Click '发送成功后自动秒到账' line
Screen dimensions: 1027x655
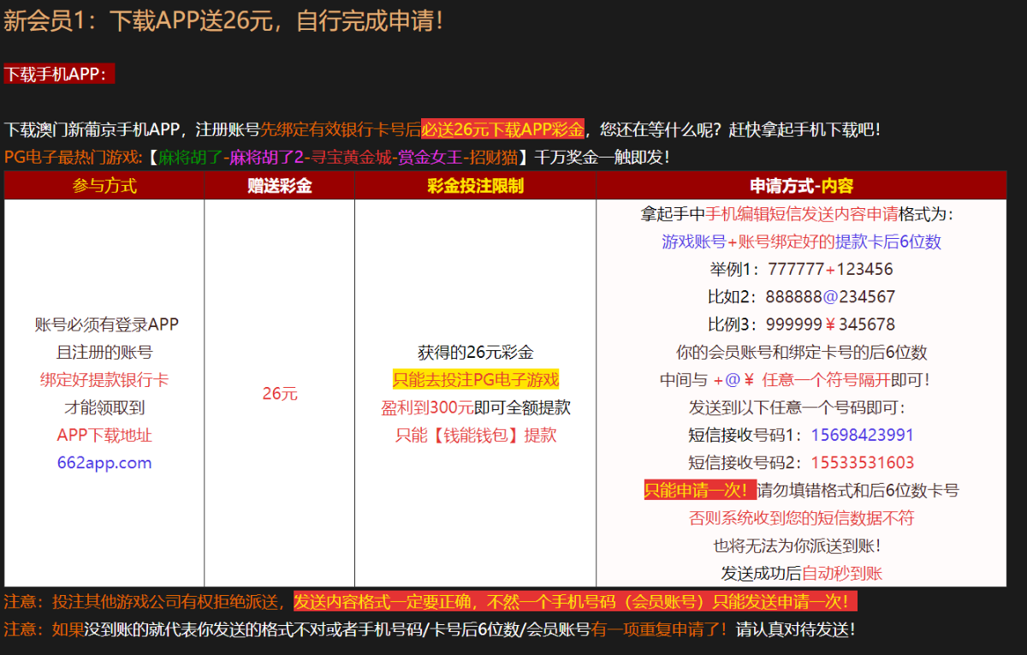tap(801, 573)
